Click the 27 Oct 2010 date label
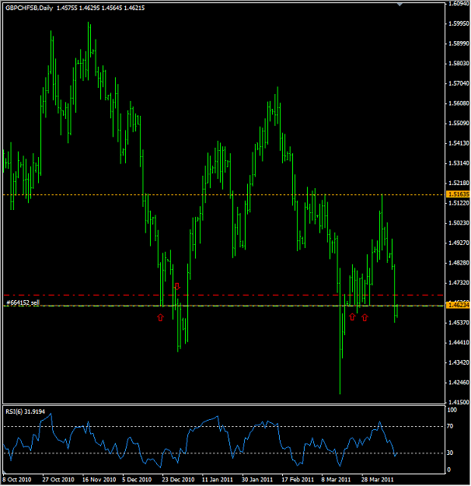 (58, 480)
